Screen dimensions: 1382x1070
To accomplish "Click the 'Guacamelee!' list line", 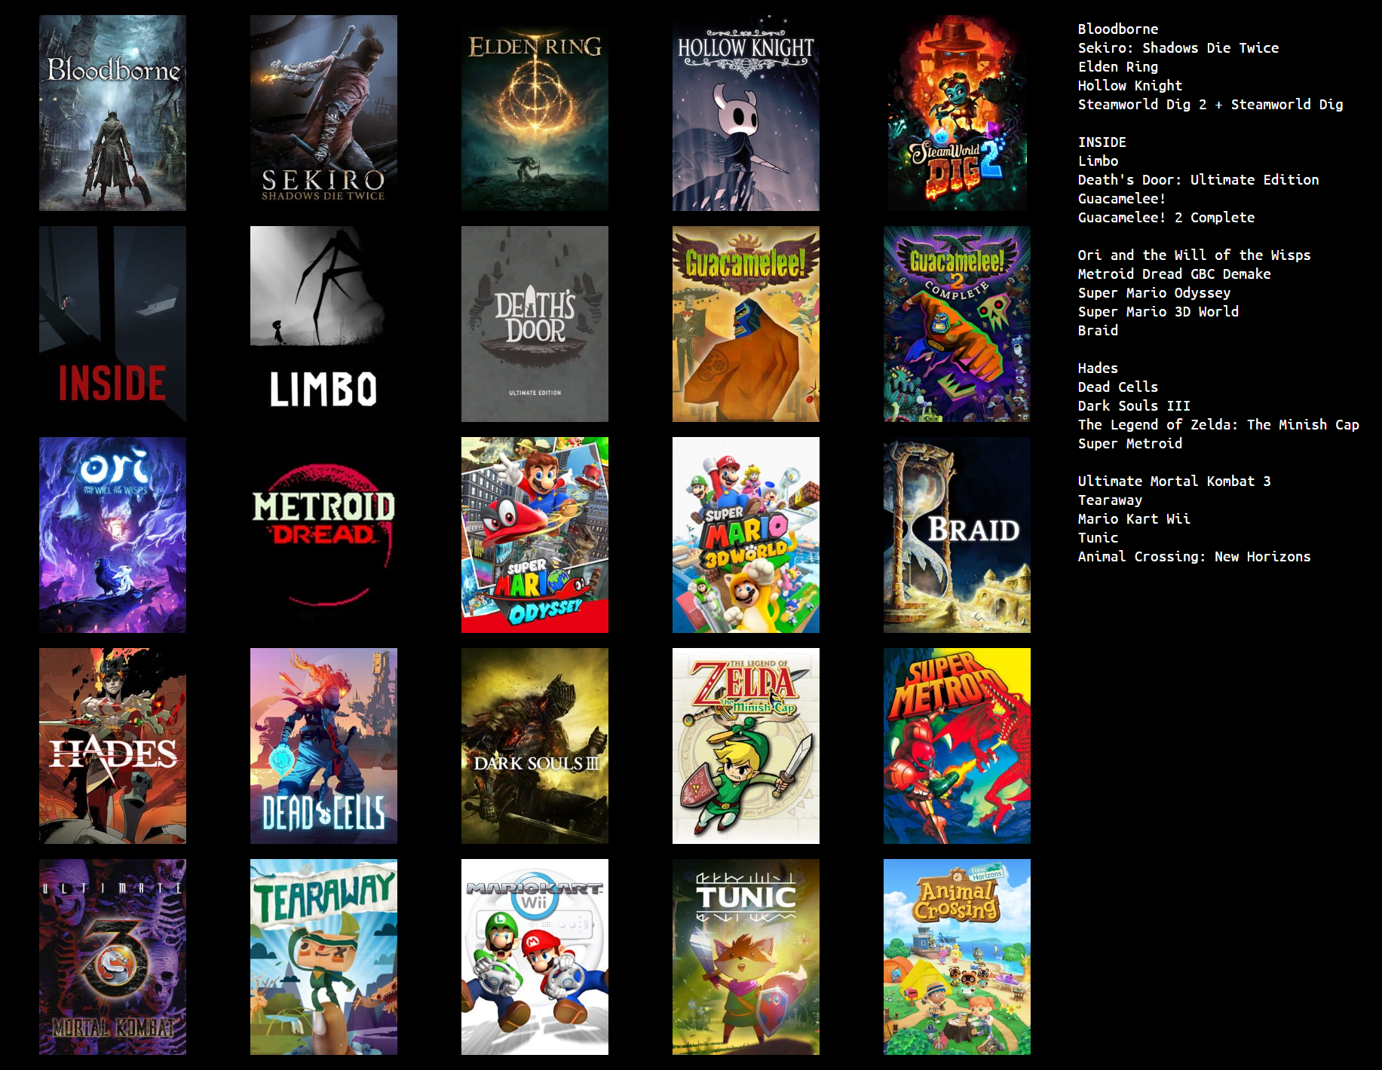I will [1121, 198].
